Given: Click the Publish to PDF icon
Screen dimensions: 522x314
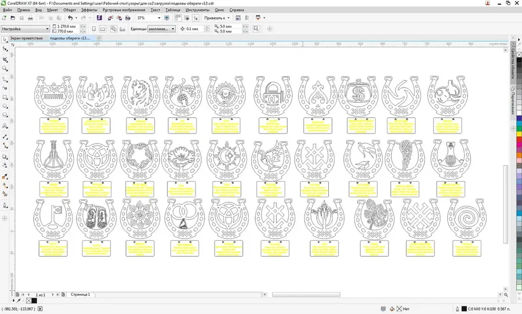Looking at the screenshot, I should pyautogui.click(x=128, y=18).
